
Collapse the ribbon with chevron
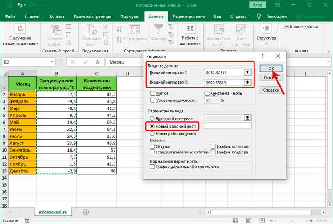[329, 51]
